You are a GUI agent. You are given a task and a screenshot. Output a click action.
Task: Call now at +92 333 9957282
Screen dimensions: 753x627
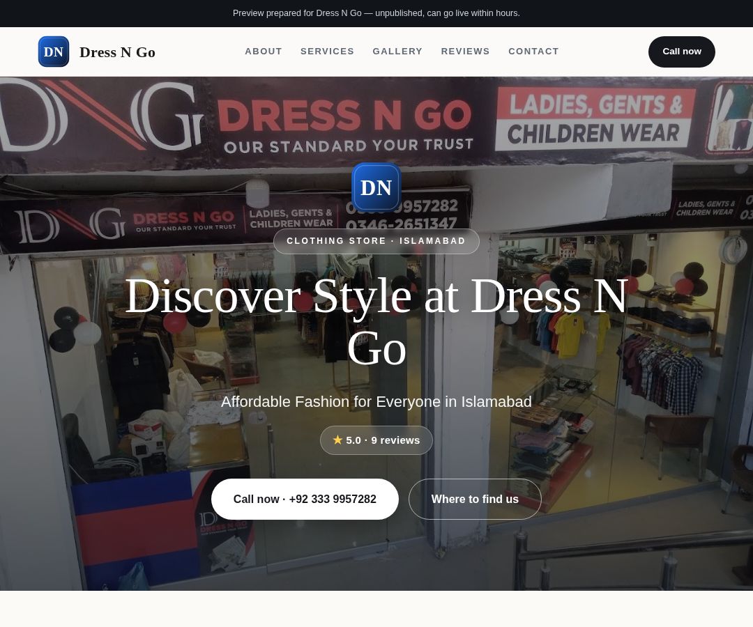tap(305, 499)
